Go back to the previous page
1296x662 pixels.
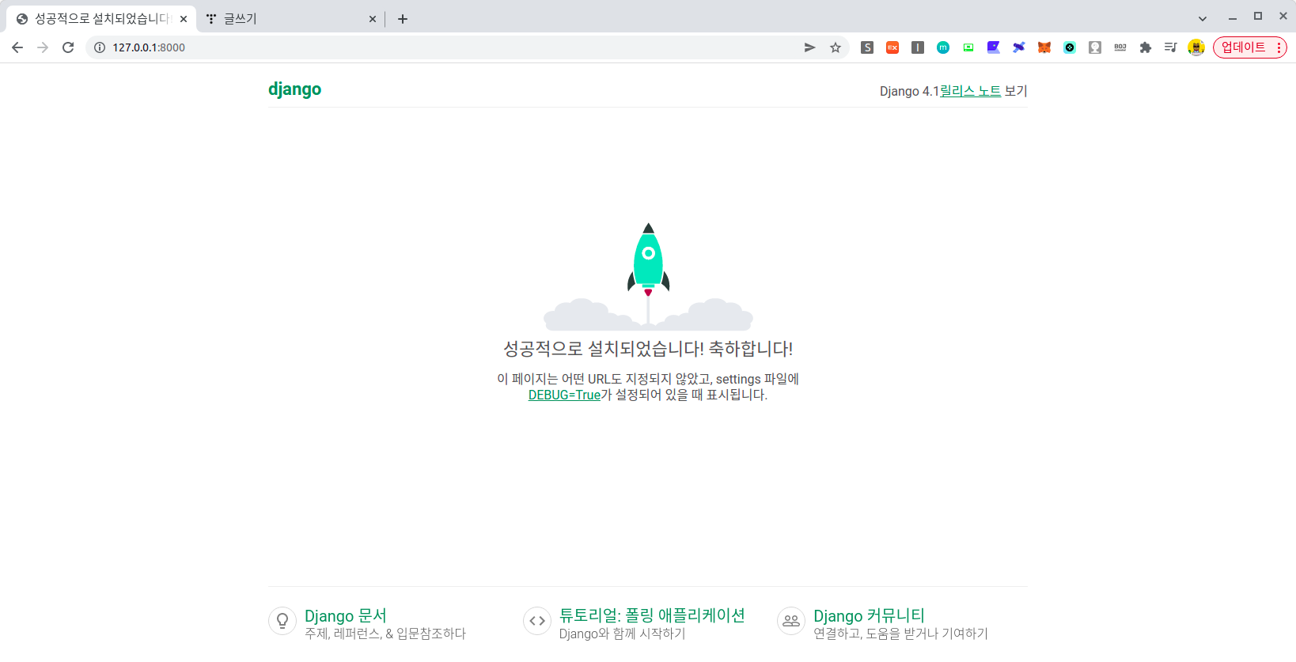click(17, 47)
